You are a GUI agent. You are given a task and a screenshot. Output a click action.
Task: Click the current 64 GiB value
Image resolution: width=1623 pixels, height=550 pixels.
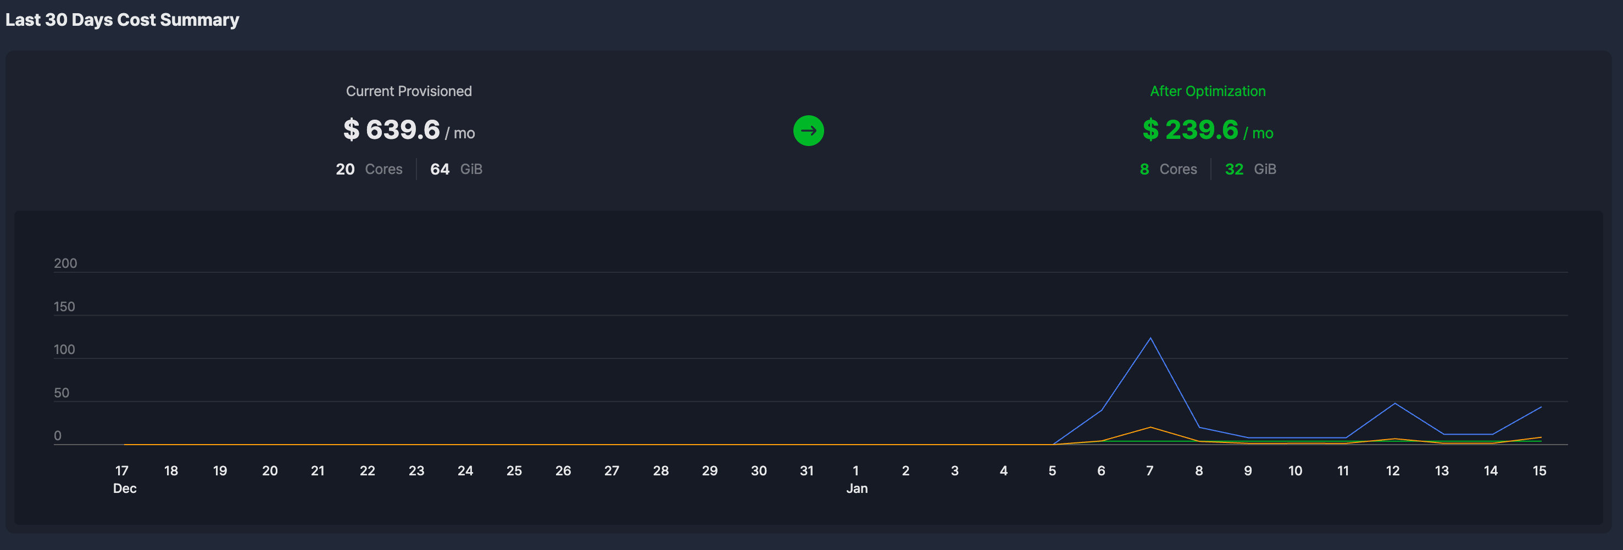455,169
